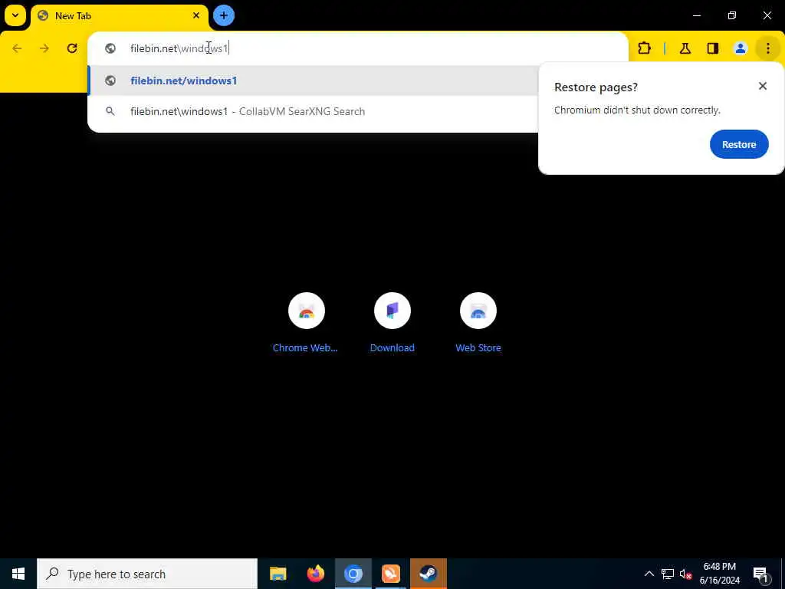Open a new tab with plus button
The width and height of the screenshot is (785, 589).
coord(224,15)
